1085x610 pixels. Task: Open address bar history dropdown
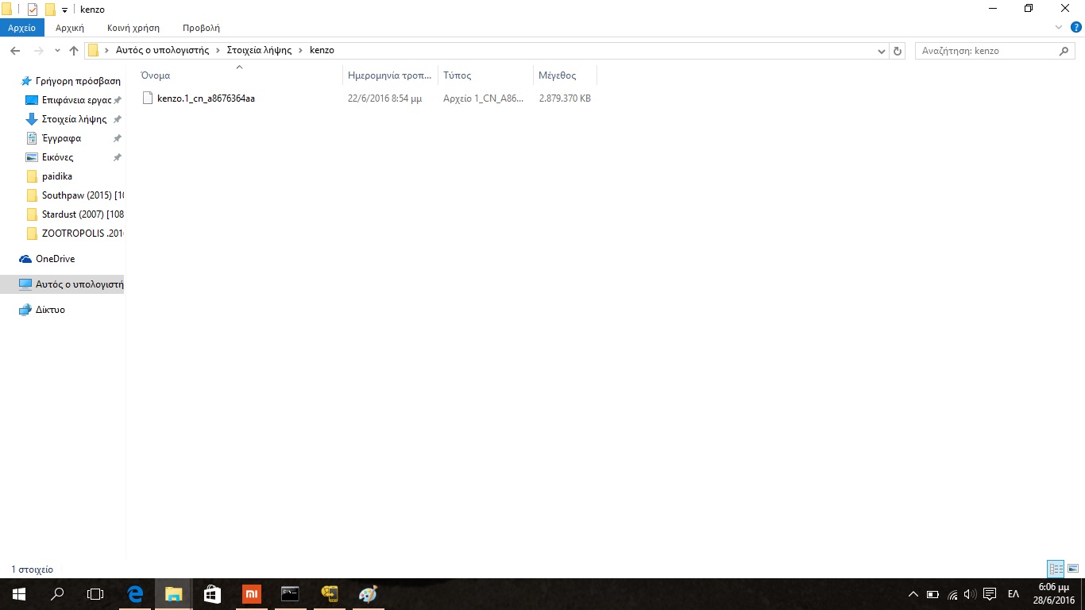(x=881, y=51)
